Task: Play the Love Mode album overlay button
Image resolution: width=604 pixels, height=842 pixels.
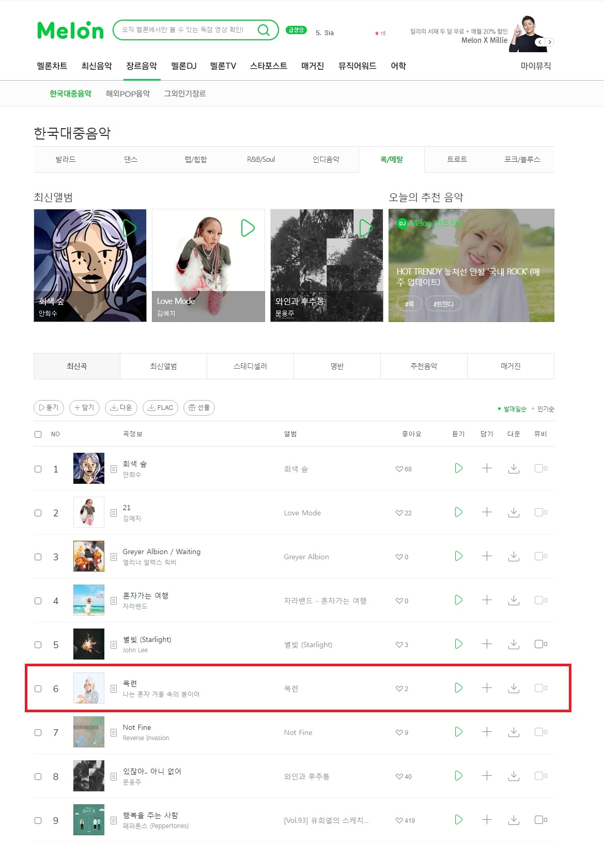Action: (x=248, y=228)
